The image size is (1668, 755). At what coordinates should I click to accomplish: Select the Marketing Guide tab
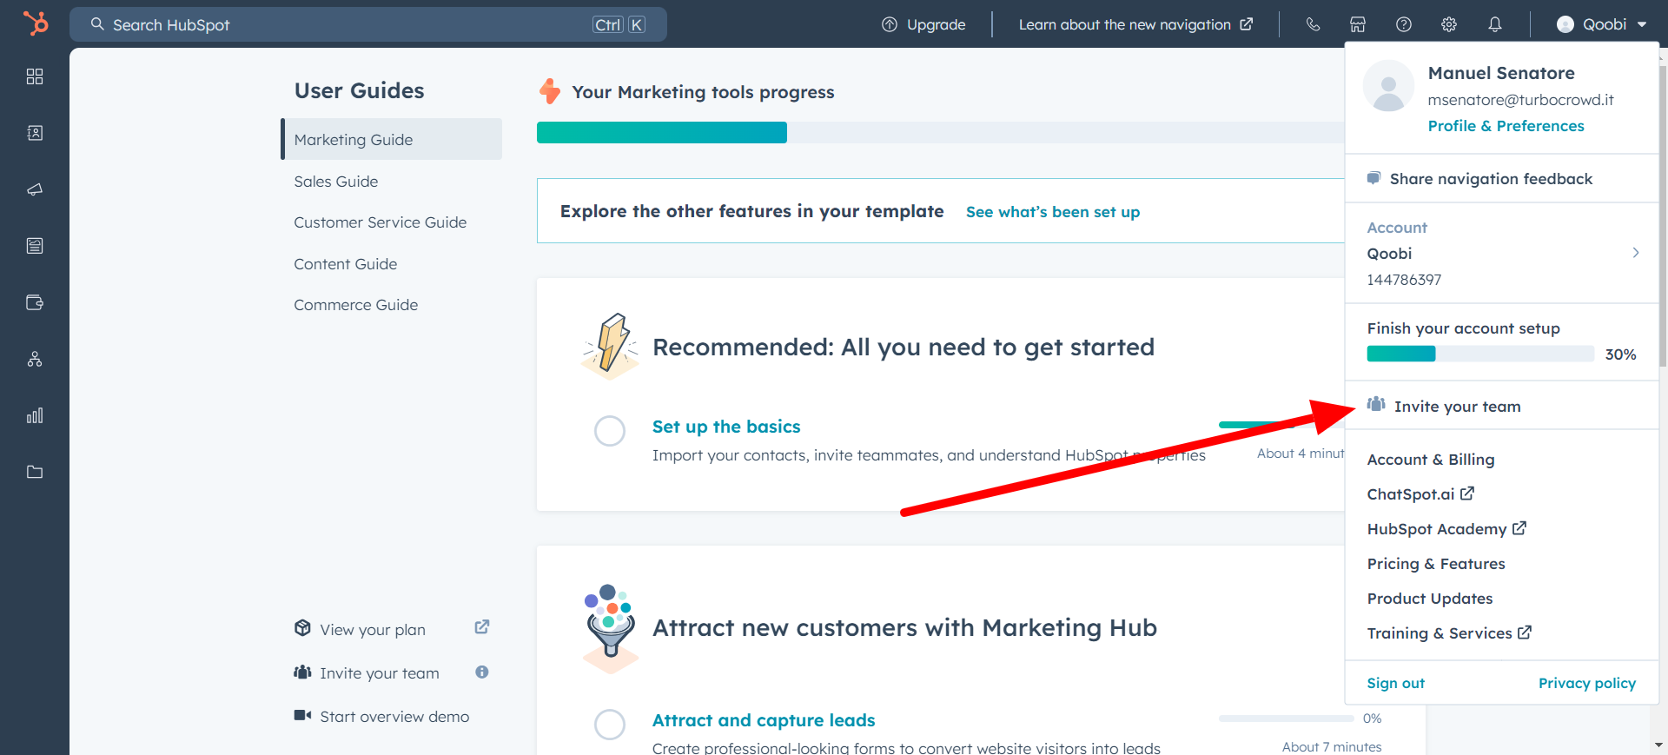[x=391, y=139]
